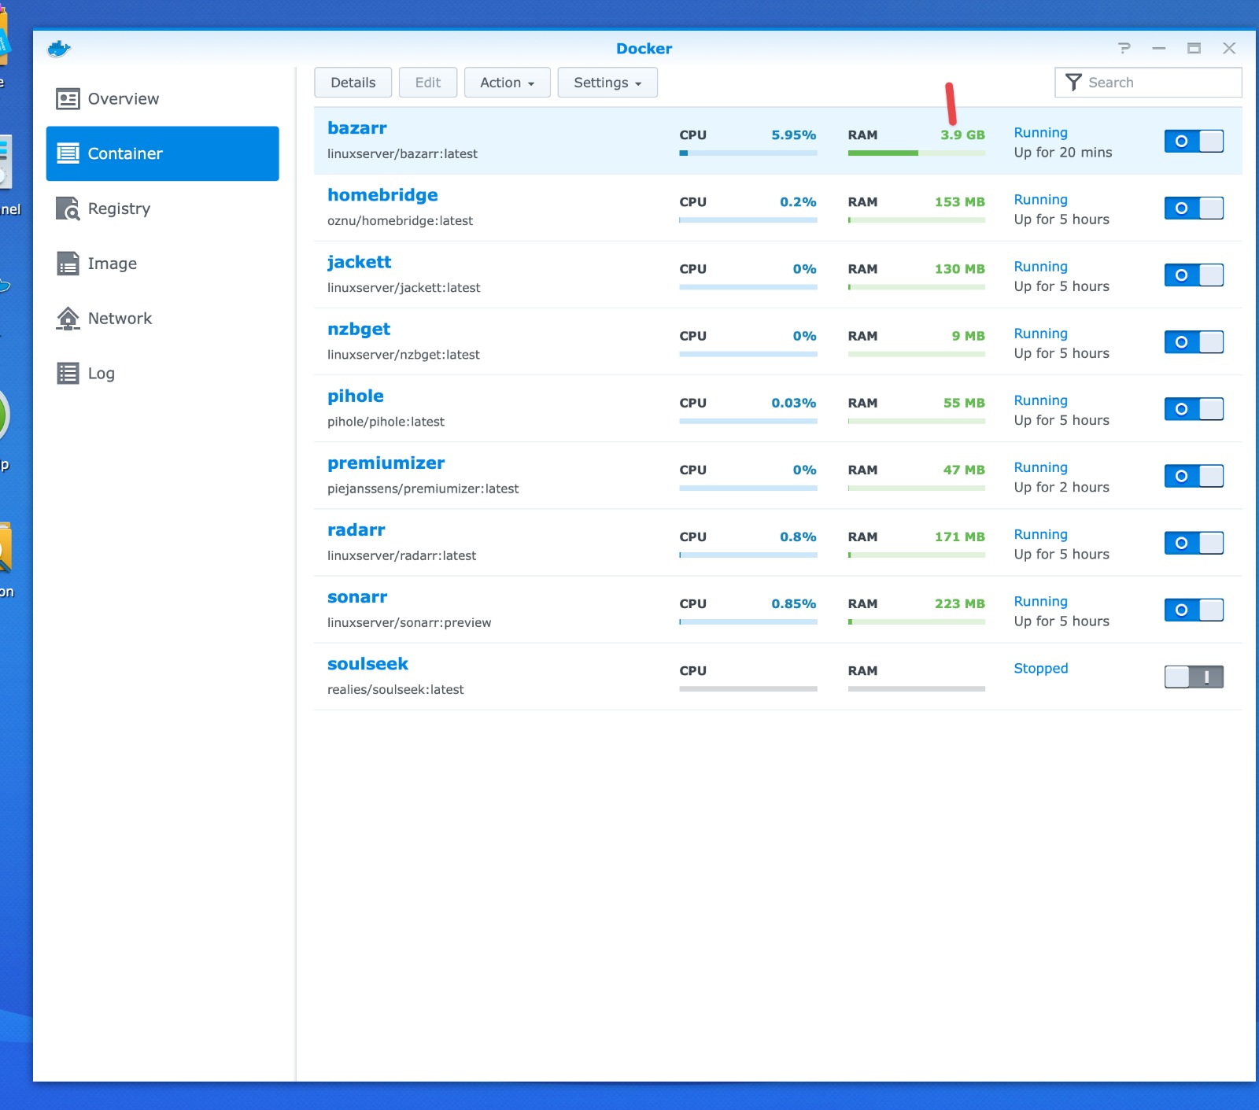Click the Container panel icon
Screen dimensions: 1259x1110
(x=68, y=153)
